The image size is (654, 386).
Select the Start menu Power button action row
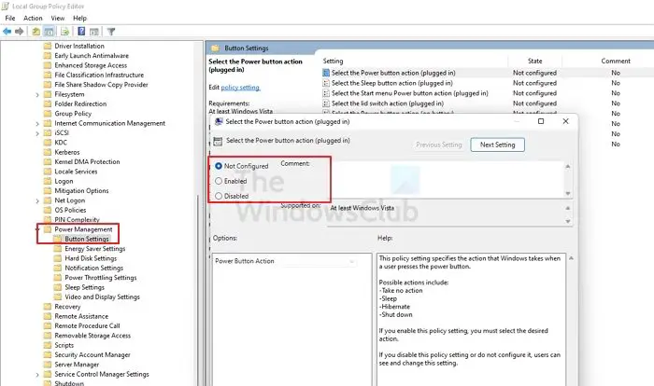488,93
